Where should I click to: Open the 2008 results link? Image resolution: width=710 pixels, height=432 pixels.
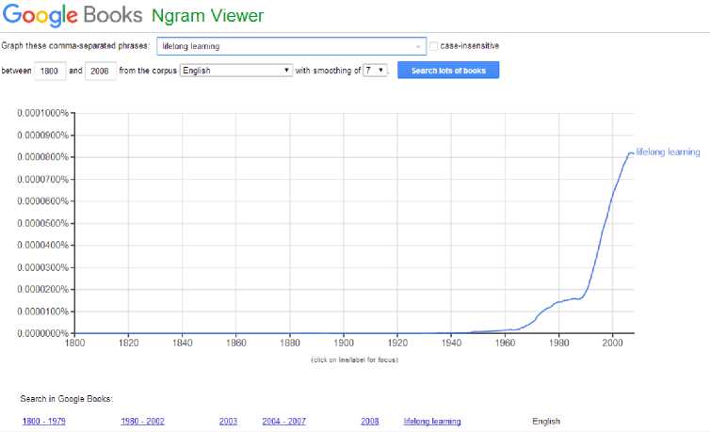(x=369, y=422)
